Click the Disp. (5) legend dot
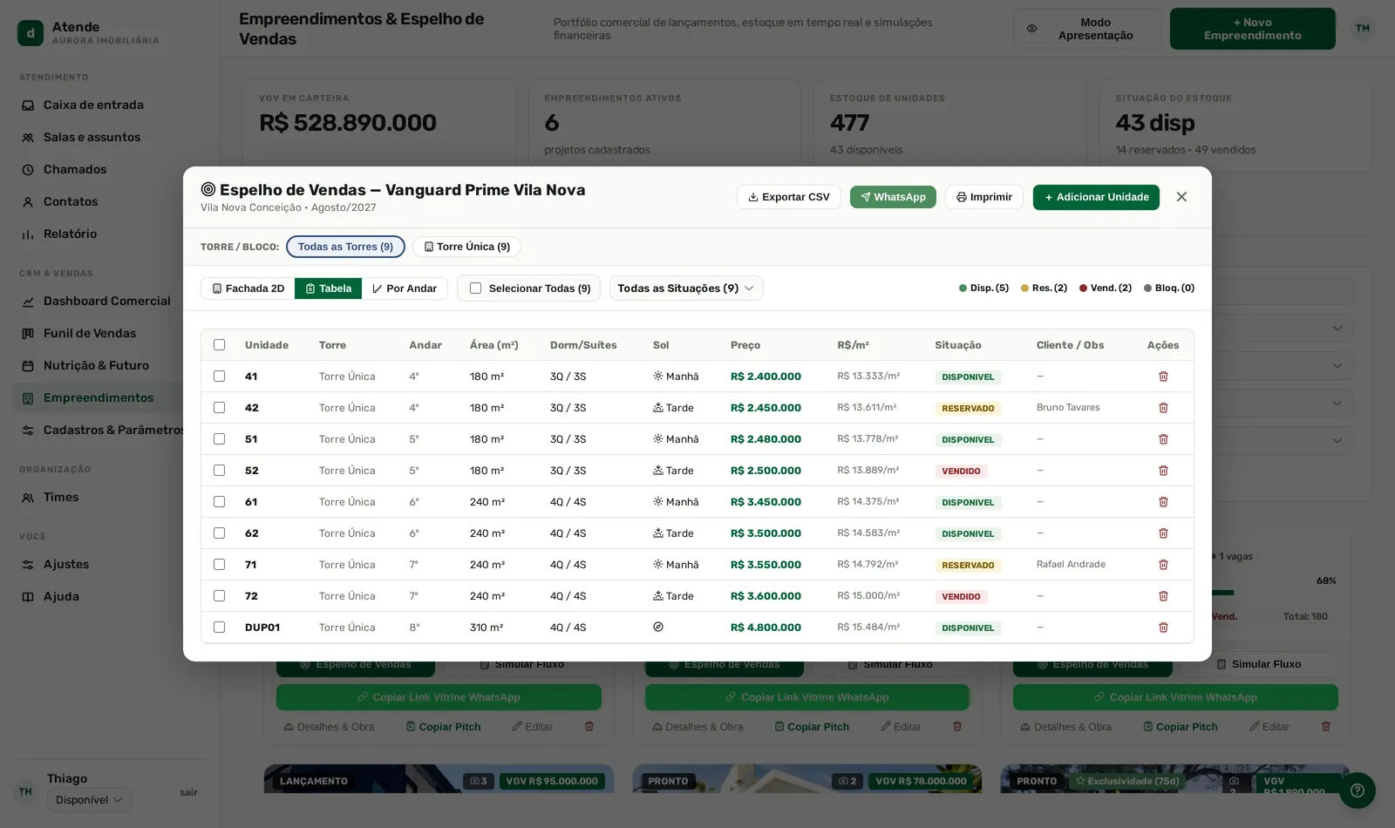This screenshot has width=1395, height=828. [x=963, y=288]
